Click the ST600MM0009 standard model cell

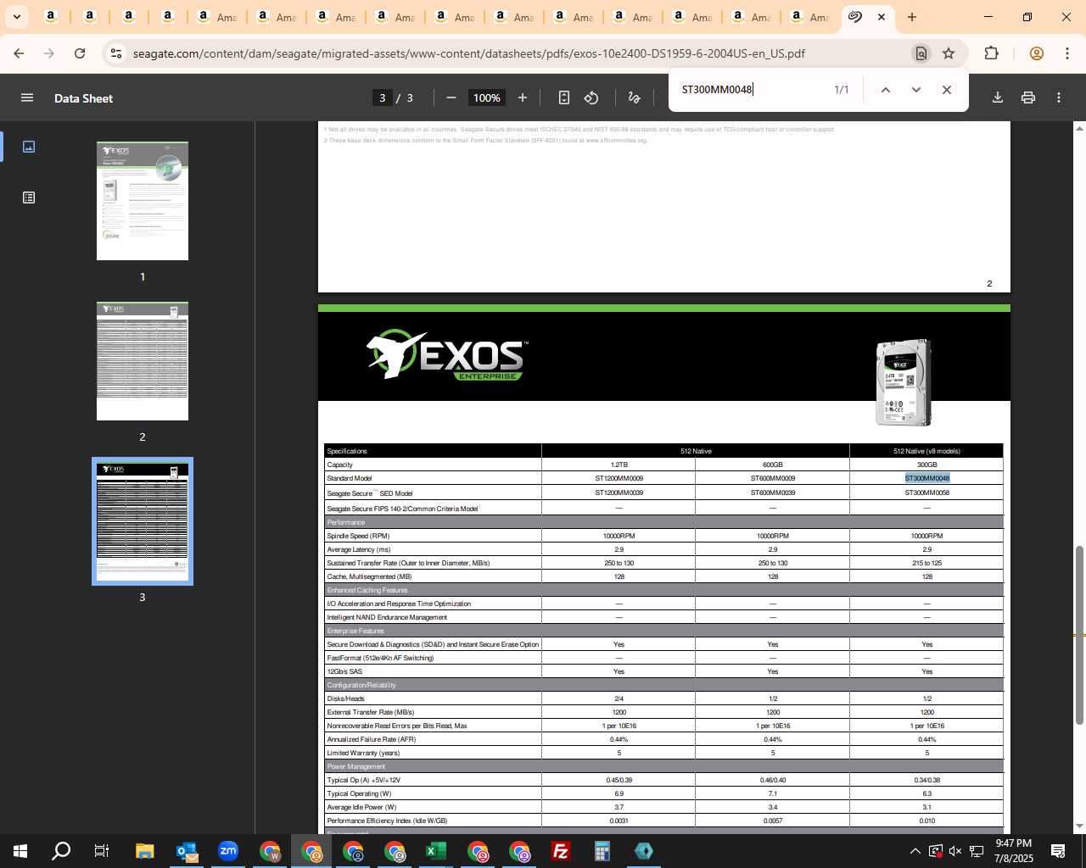[773, 478]
